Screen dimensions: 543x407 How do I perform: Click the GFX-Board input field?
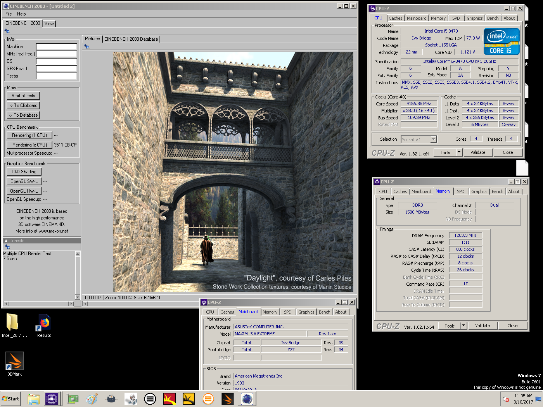point(57,69)
